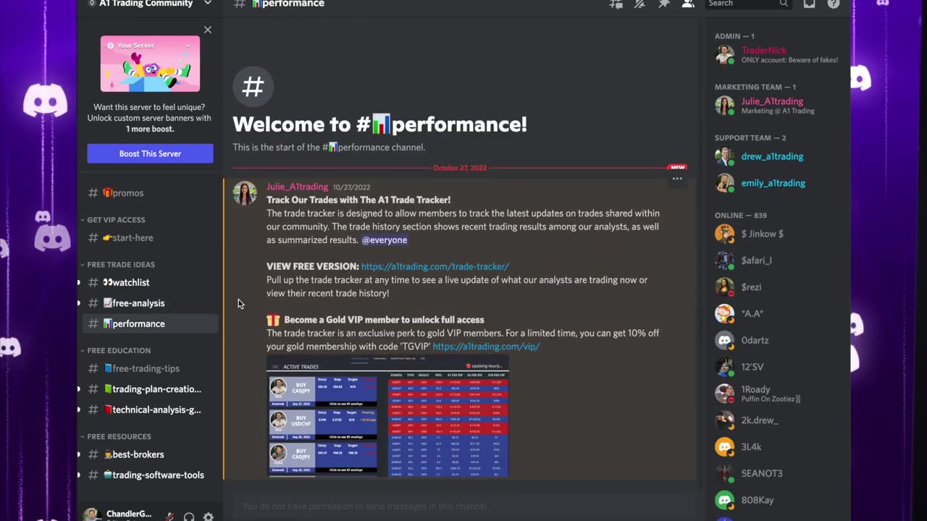
Task: Open the a1trading.com/trade-tracker link
Action: pyautogui.click(x=435, y=266)
